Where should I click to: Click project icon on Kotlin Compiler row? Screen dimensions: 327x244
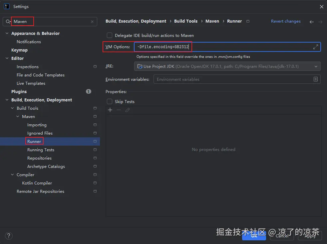click(x=95, y=183)
